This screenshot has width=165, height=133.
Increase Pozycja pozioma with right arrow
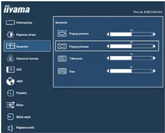[154, 34]
